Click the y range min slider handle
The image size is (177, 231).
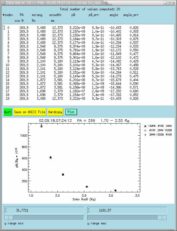click(9, 218)
